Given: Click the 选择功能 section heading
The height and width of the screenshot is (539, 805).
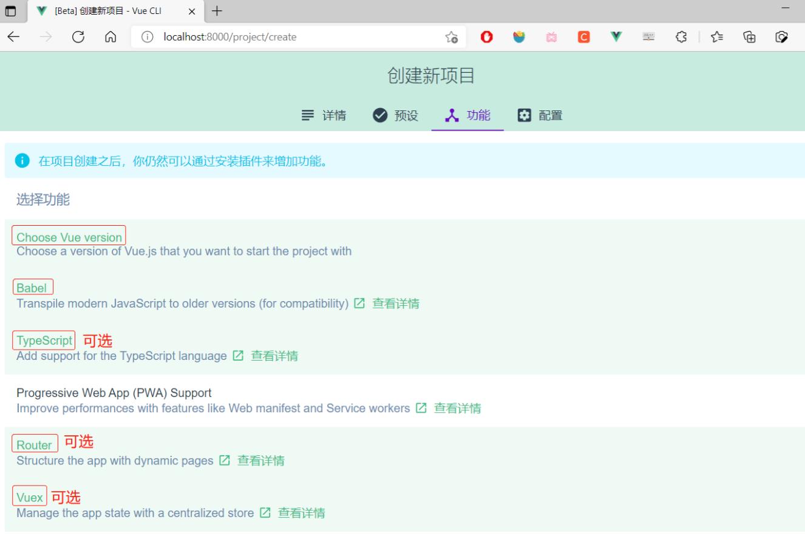Looking at the screenshot, I should pyautogui.click(x=43, y=200).
